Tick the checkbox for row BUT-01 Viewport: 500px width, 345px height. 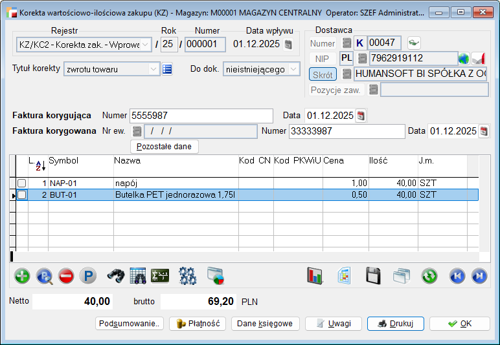pos(22,195)
